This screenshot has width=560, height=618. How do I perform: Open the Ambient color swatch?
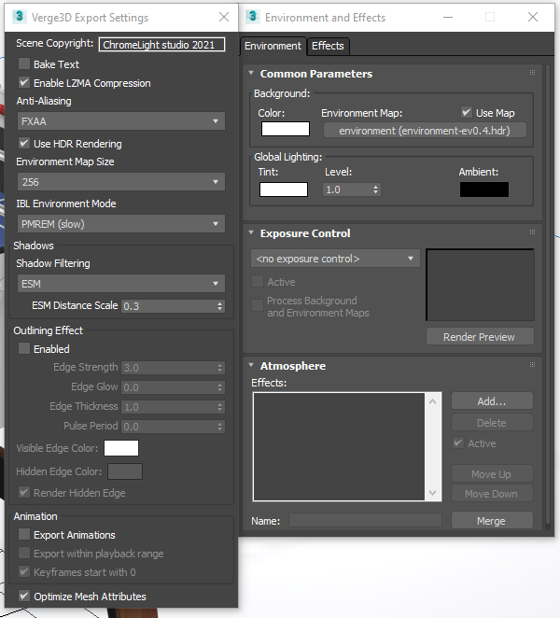(484, 190)
